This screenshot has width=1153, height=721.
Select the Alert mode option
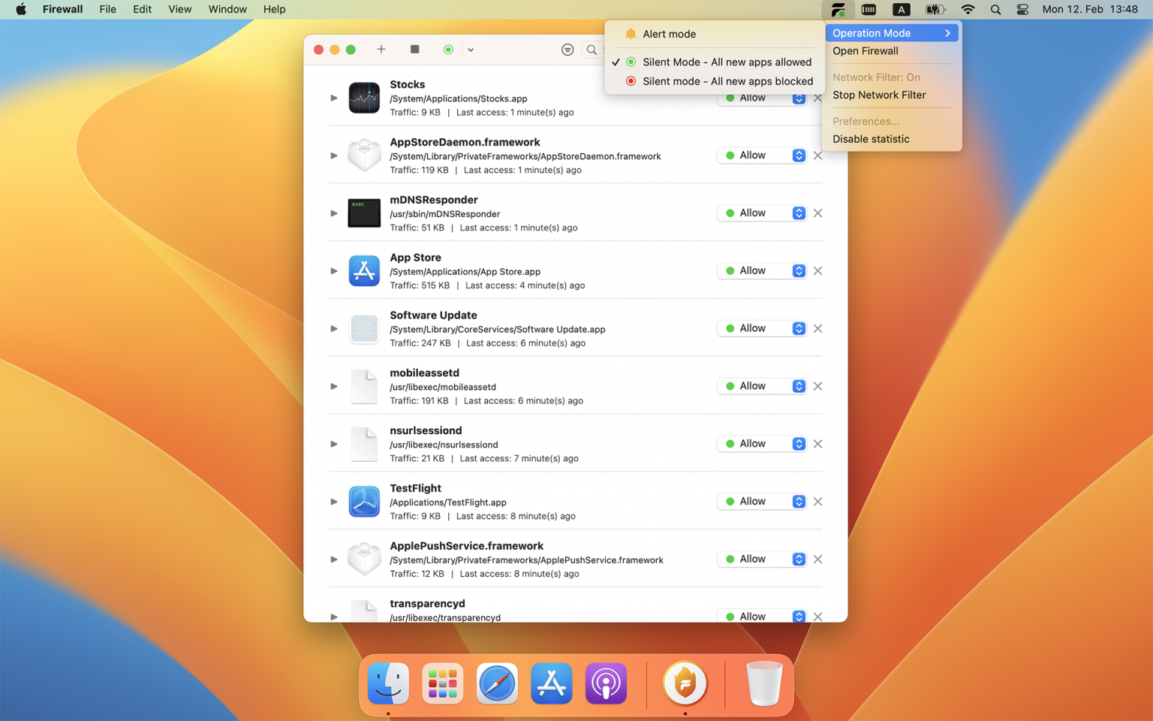coord(668,34)
